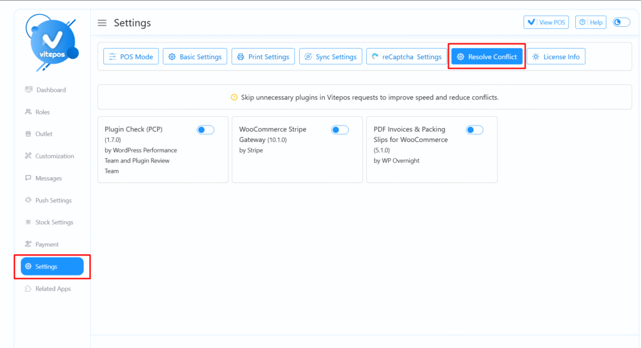The image size is (641, 348).
Task: Toggle WooCommerce Stripe Gateway switch
Action: click(x=340, y=130)
